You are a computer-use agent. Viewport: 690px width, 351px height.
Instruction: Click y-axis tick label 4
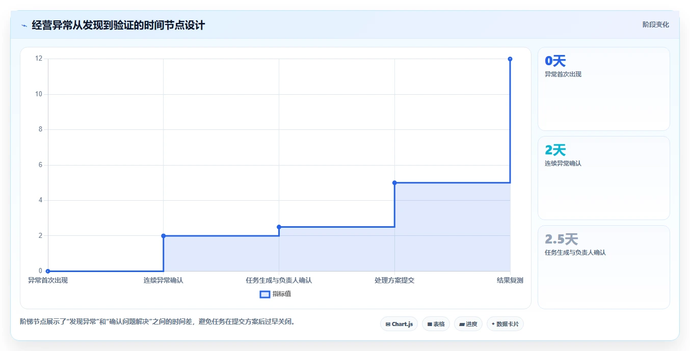click(40, 200)
